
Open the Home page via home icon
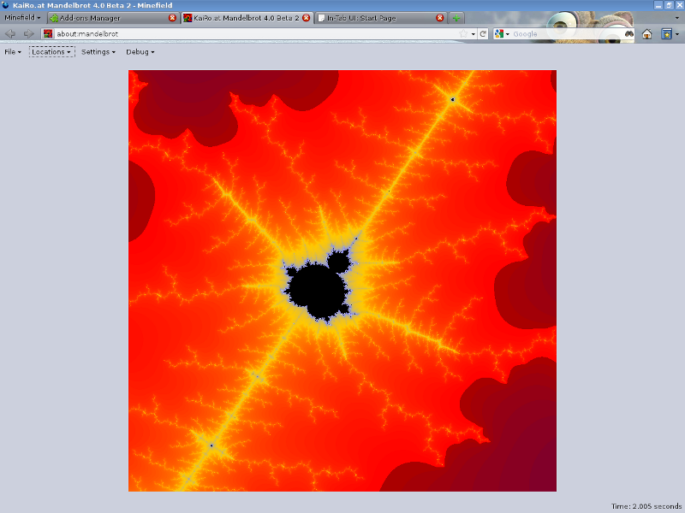[646, 34]
